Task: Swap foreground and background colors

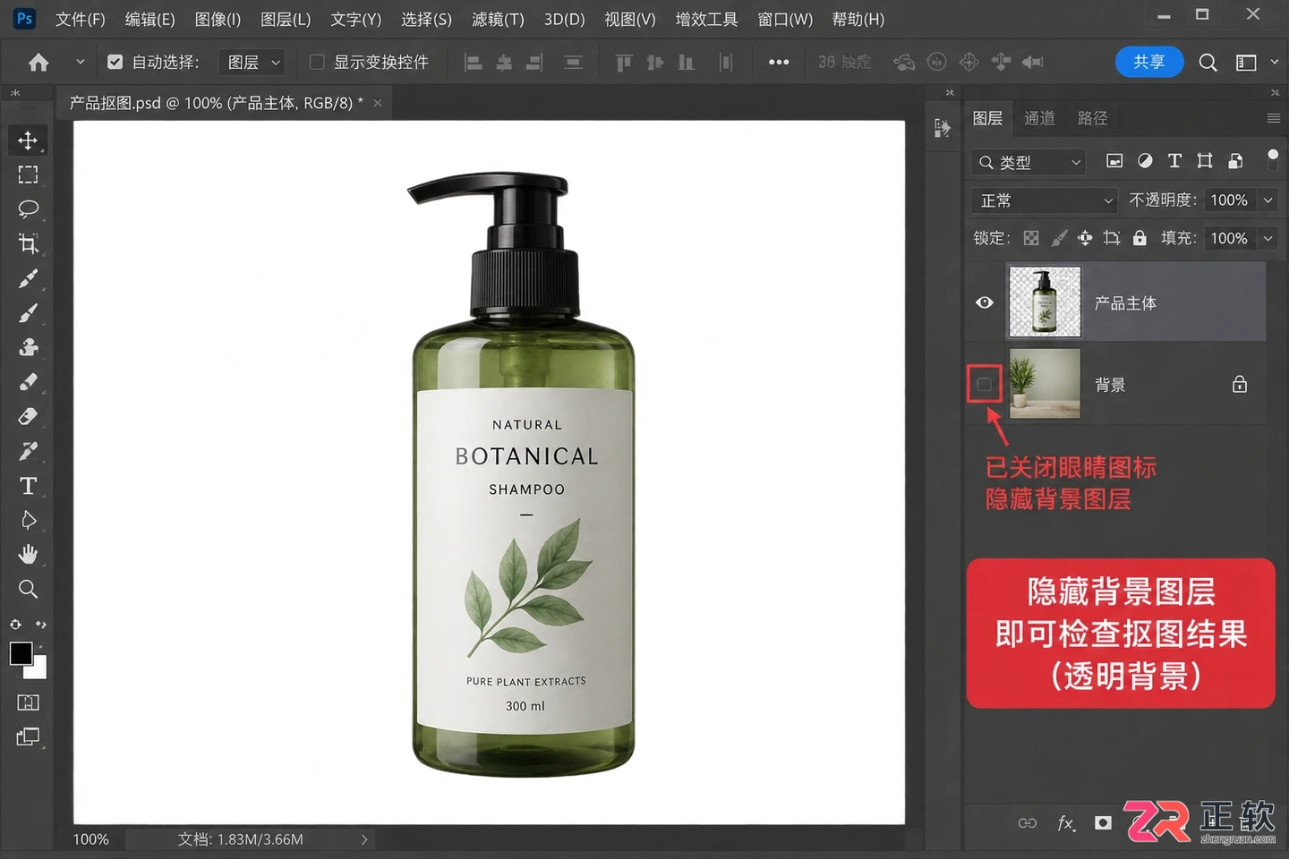Action: point(40,625)
